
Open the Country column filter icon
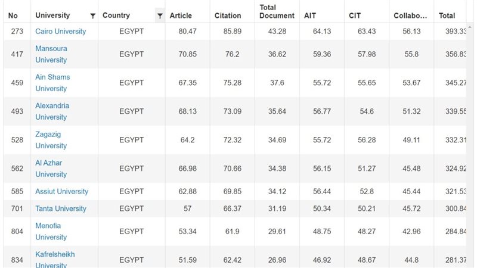[x=160, y=15]
